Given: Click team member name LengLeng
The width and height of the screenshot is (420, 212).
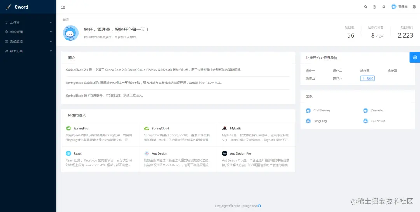Looking at the screenshot, I should (x=320, y=121).
